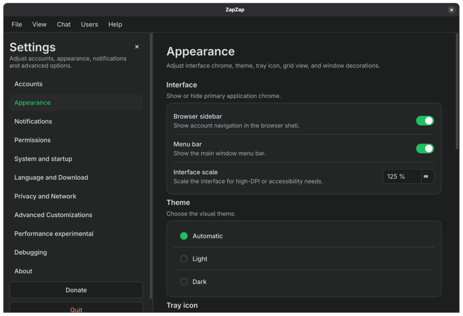Open Permissions settings
This screenshot has width=463, height=316.
(x=76, y=140)
